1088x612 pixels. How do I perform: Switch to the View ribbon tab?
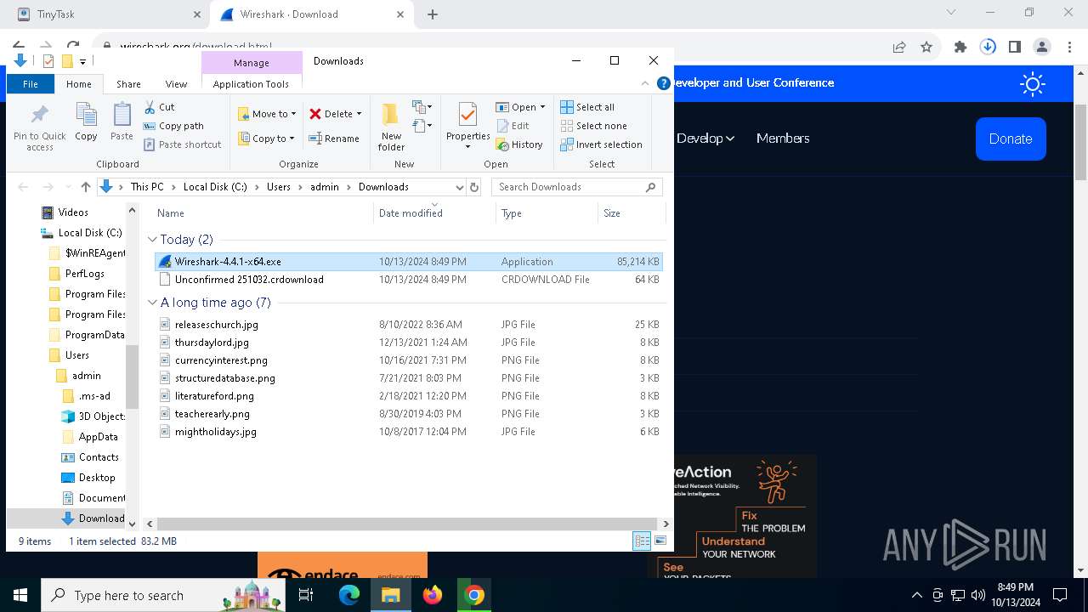pyautogui.click(x=176, y=84)
